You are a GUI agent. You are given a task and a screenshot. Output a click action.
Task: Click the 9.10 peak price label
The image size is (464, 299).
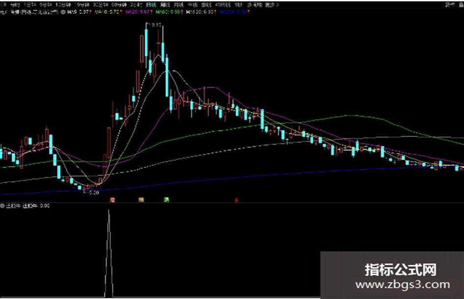pyautogui.click(x=156, y=25)
